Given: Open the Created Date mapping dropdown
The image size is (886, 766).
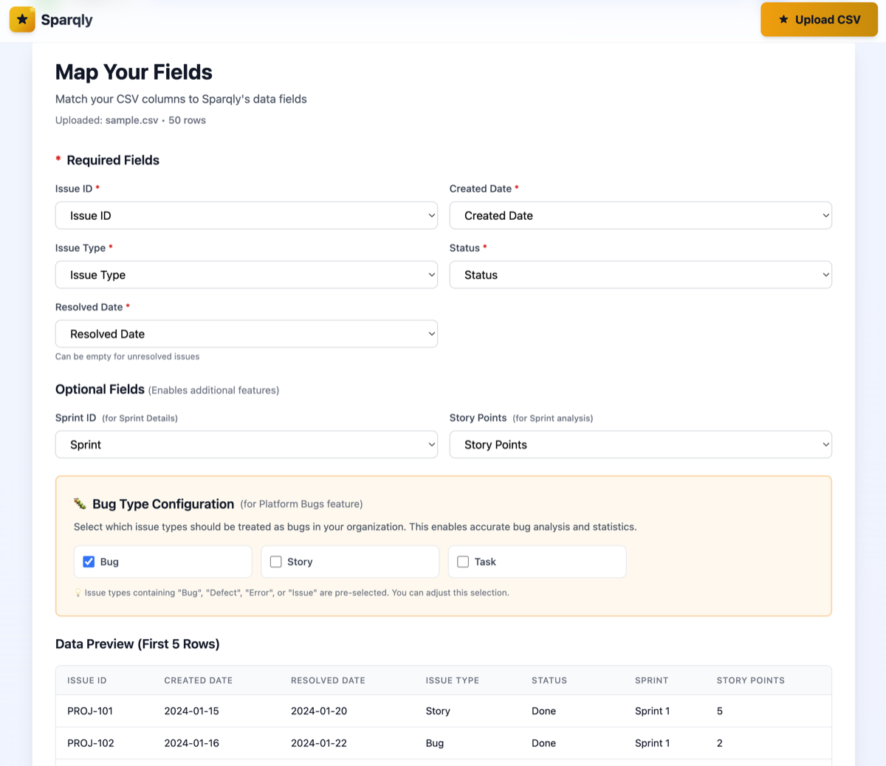Looking at the screenshot, I should tap(640, 215).
